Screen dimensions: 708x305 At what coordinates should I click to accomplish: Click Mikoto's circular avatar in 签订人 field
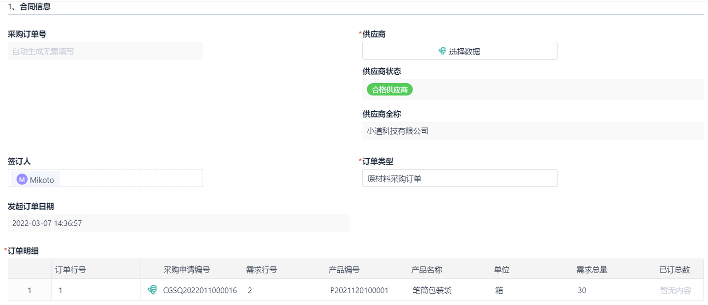(x=21, y=179)
